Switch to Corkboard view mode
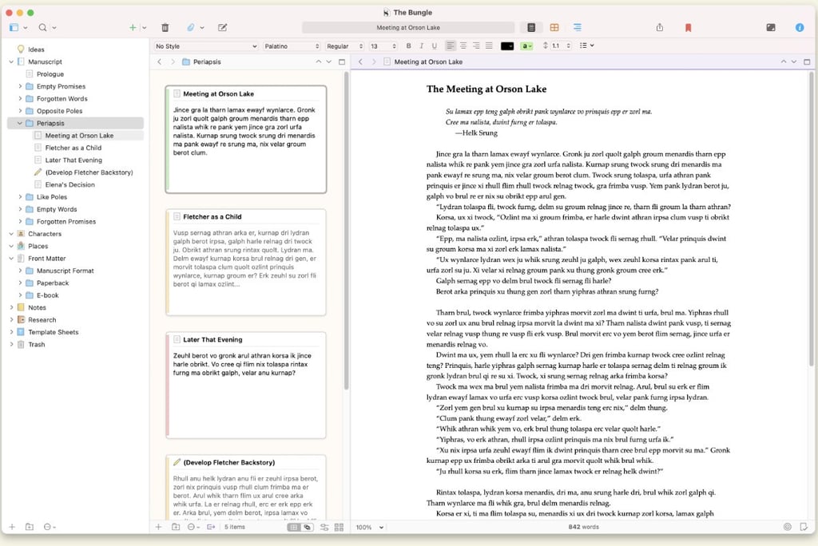This screenshot has height=546, width=818. click(554, 27)
